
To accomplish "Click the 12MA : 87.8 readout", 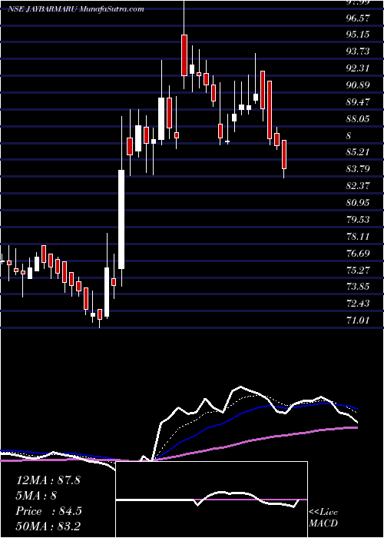I will coord(48,480).
